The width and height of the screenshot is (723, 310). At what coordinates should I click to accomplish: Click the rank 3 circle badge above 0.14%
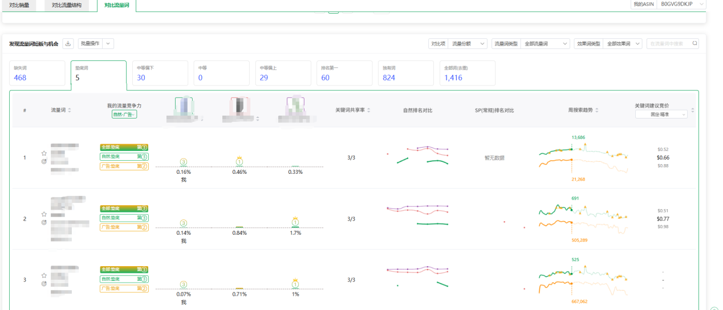point(183,223)
